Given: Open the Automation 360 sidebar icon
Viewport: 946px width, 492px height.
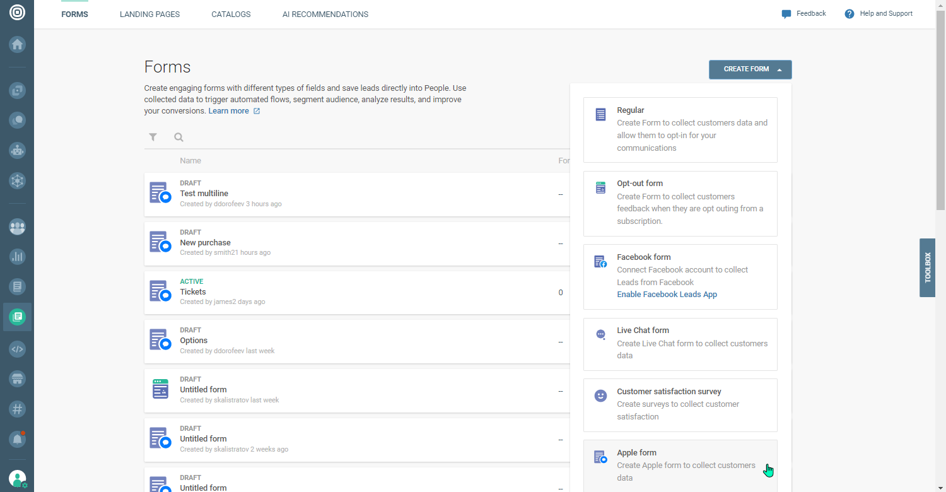Looking at the screenshot, I should pyautogui.click(x=17, y=180).
